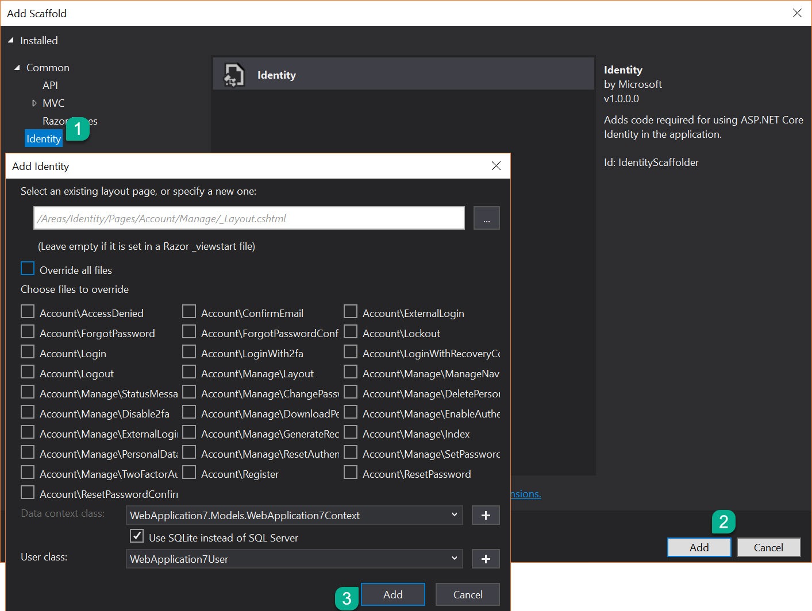Screen dimensions: 812x611
Task: Uncheck Use SQLite instead of SQL Server
Action: coord(137,536)
